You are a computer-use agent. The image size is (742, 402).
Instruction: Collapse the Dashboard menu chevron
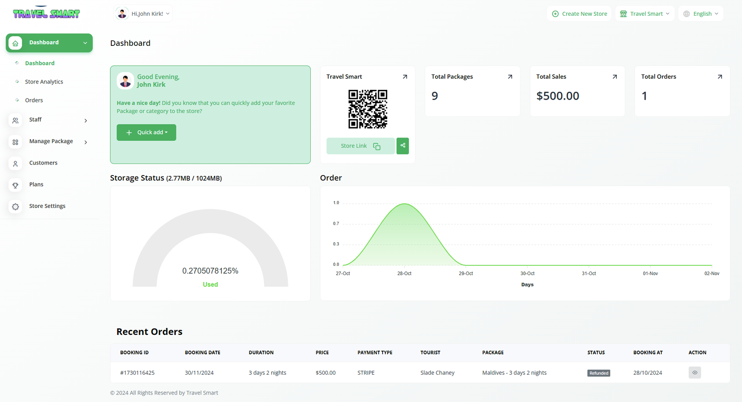tap(85, 43)
